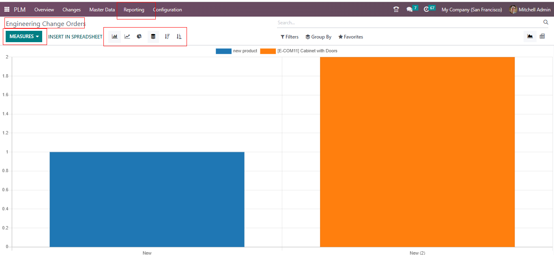Switch to pie chart view
Viewport: 554px width, 255px height.
(x=139, y=36)
